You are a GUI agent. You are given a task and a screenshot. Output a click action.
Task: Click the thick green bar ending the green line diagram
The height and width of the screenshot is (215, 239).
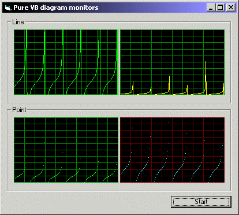[x=117, y=62]
